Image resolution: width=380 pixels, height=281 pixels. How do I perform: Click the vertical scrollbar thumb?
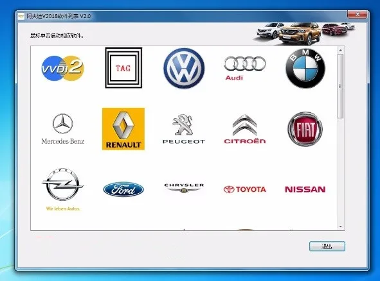click(341, 86)
